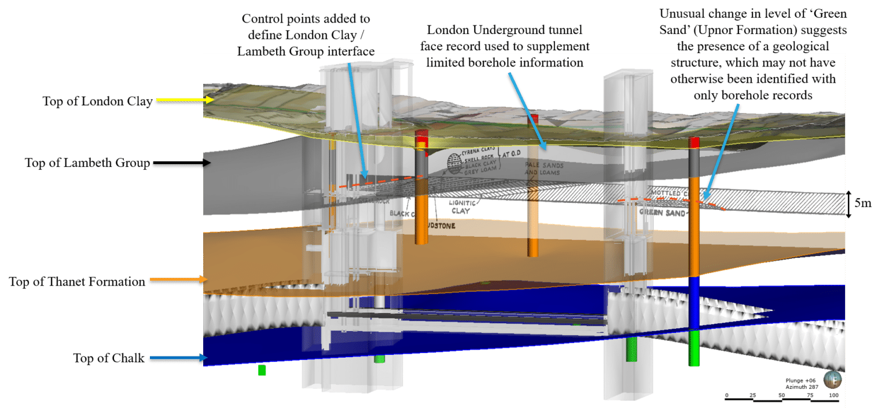Image resolution: width=889 pixels, height=408 pixels.
Task: Click the double-headed 5m dimension arrow
Action: tap(850, 204)
